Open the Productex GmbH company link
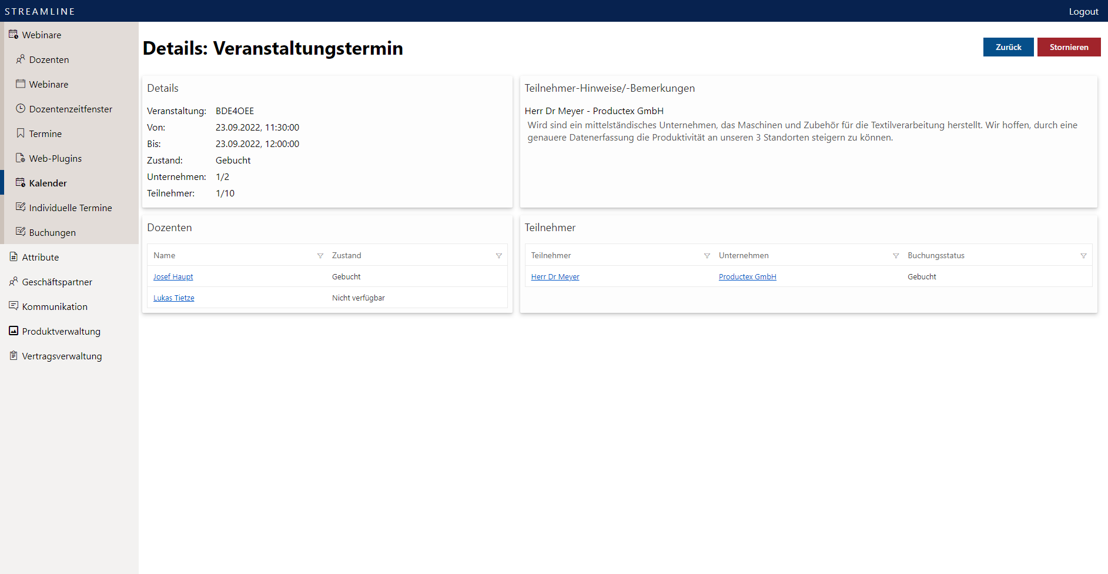The image size is (1108, 574). pos(747,276)
